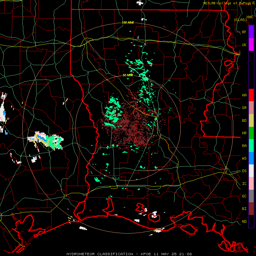Screen dimensions: 256x256
Task: Click the RF legend label
Action: click(x=244, y=32)
